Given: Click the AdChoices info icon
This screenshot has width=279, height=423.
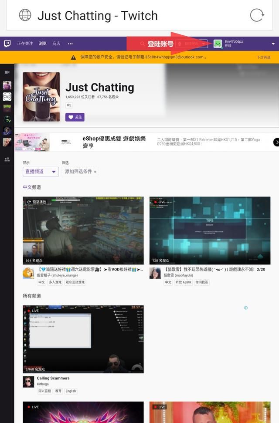Looking at the screenshot, I should 246,308.
